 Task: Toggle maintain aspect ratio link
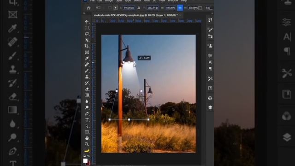180,8
